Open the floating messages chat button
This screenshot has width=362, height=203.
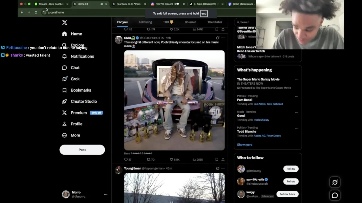tap(335, 195)
